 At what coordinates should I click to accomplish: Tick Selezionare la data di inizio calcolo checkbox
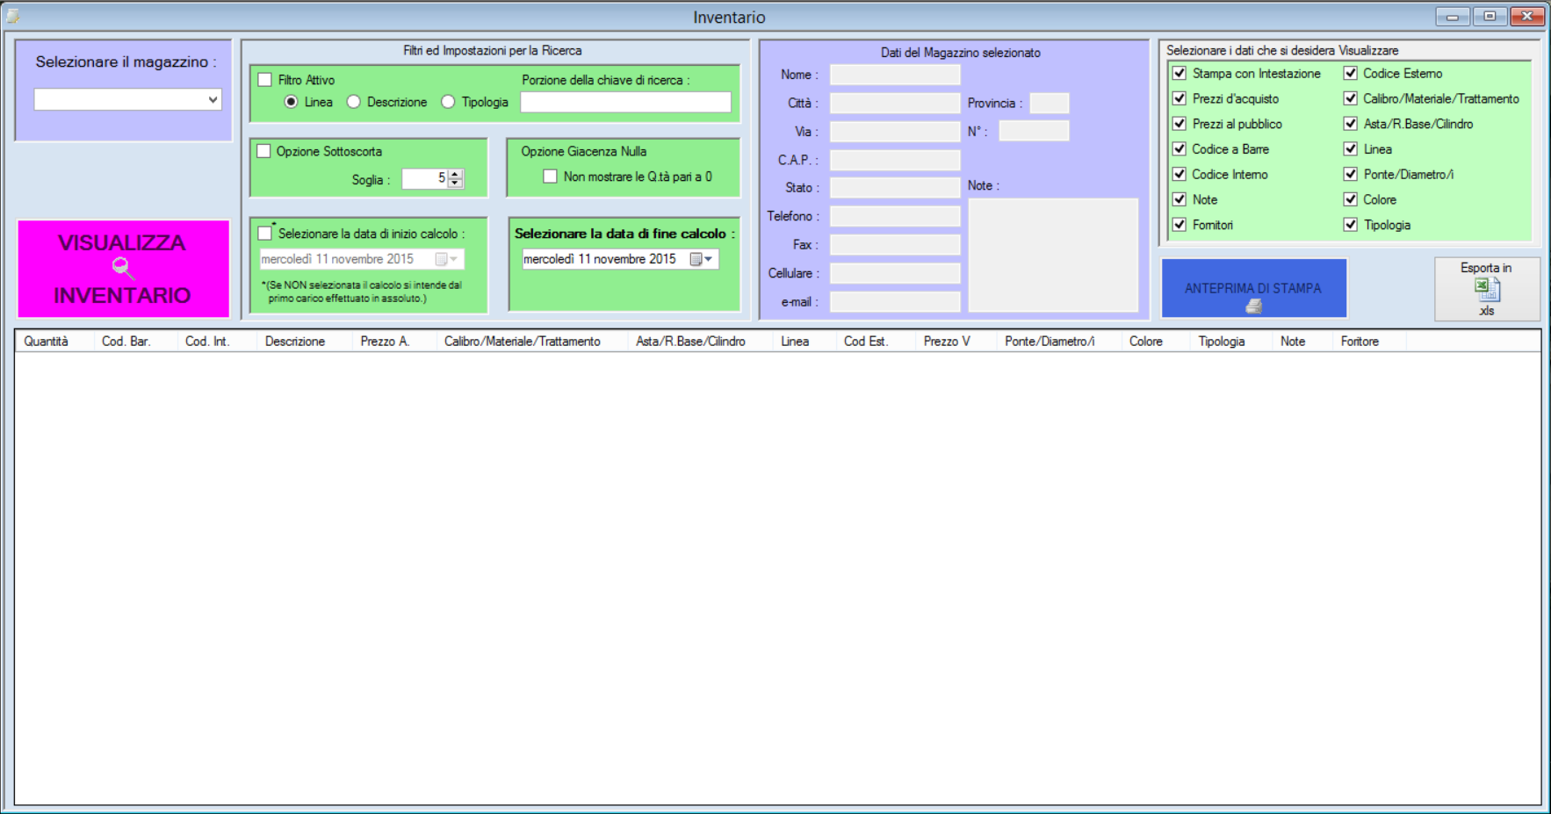pyautogui.click(x=264, y=234)
